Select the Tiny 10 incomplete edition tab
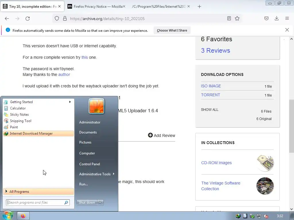 tap(32, 7)
